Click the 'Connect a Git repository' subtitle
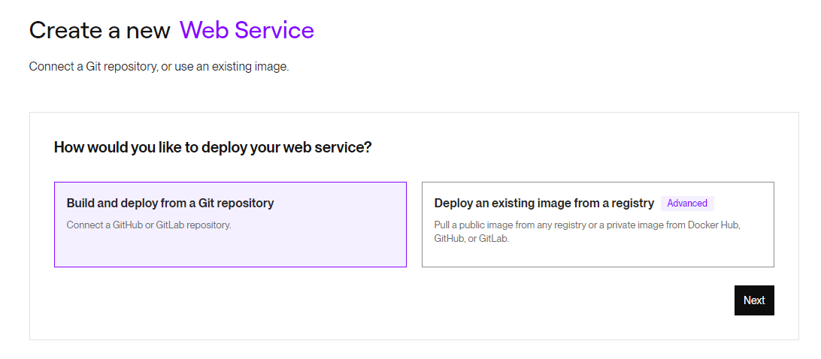 [x=93, y=67]
